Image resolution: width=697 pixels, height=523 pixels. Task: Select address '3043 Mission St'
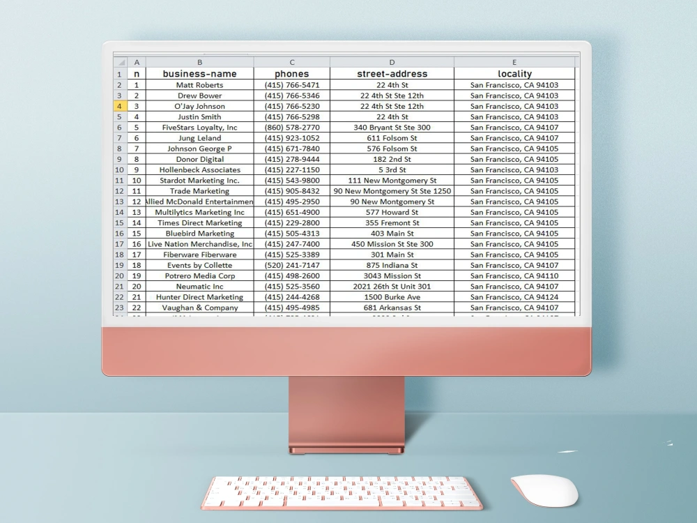(392, 276)
